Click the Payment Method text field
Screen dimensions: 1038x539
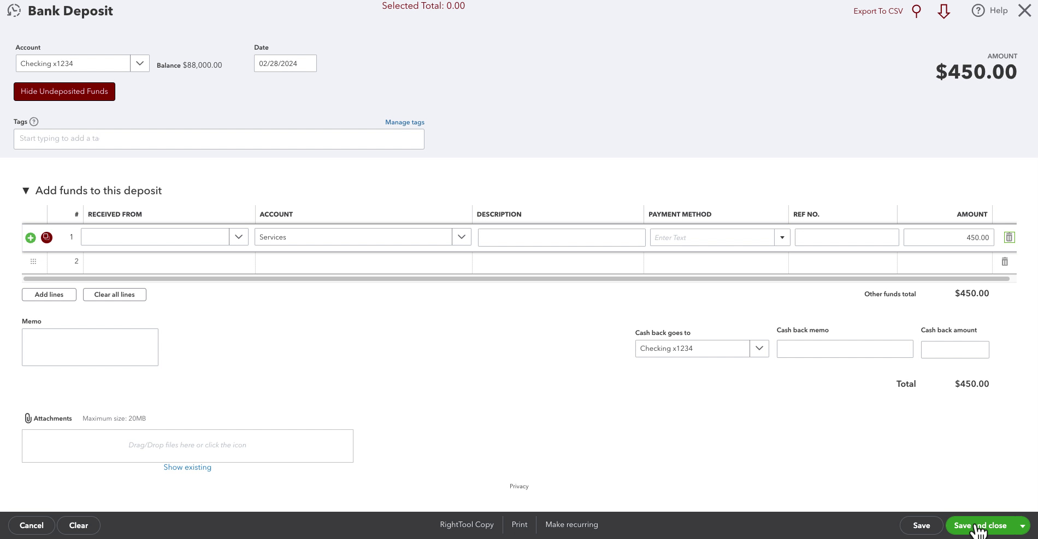tap(712, 237)
